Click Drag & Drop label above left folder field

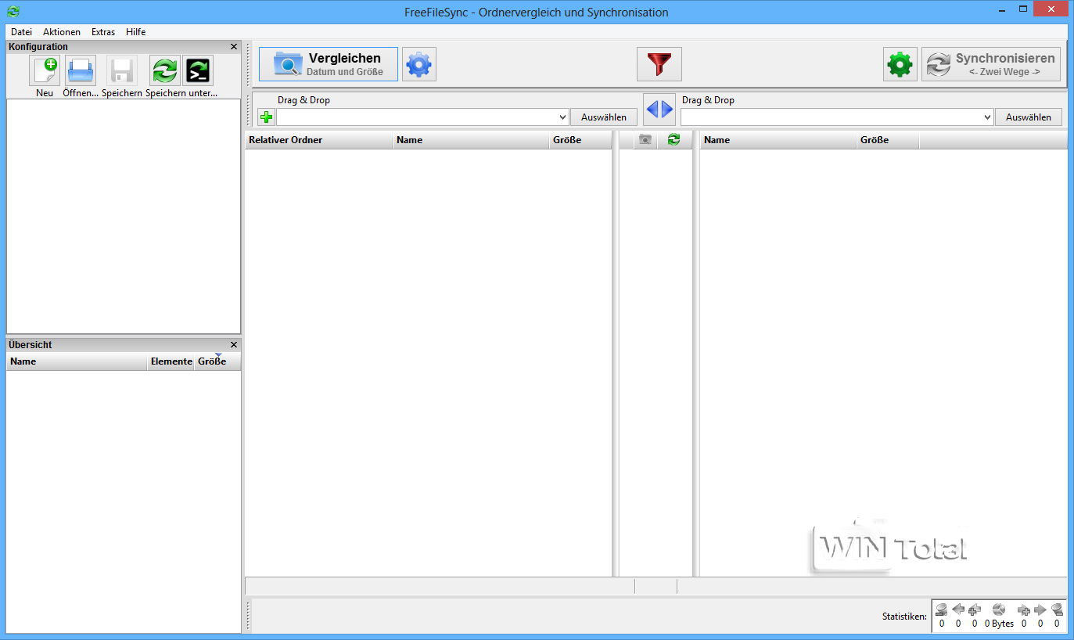click(x=304, y=100)
